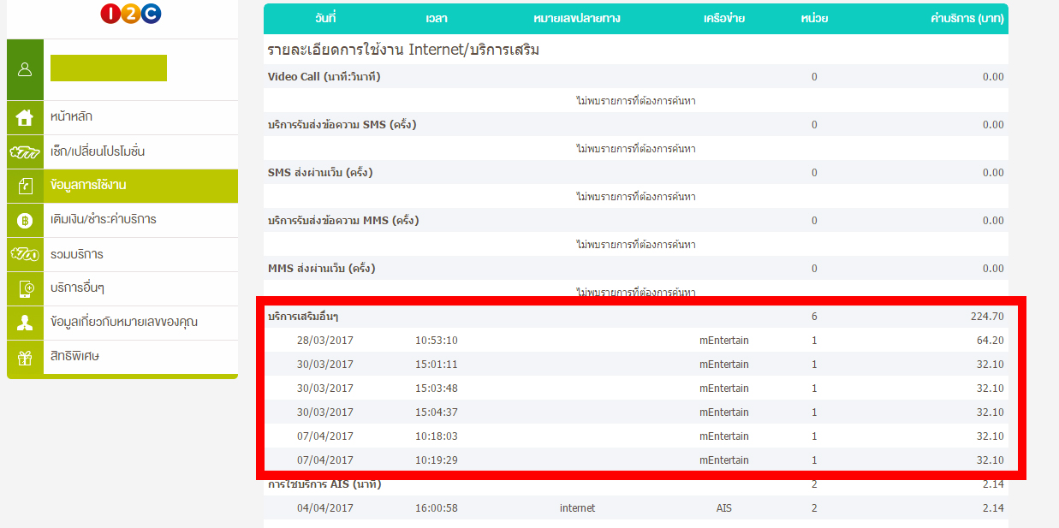This screenshot has height=528, width=1059.
Task: Click the การใช้บริการ AIS (นาที) section label
Action: tap(324, 484)
